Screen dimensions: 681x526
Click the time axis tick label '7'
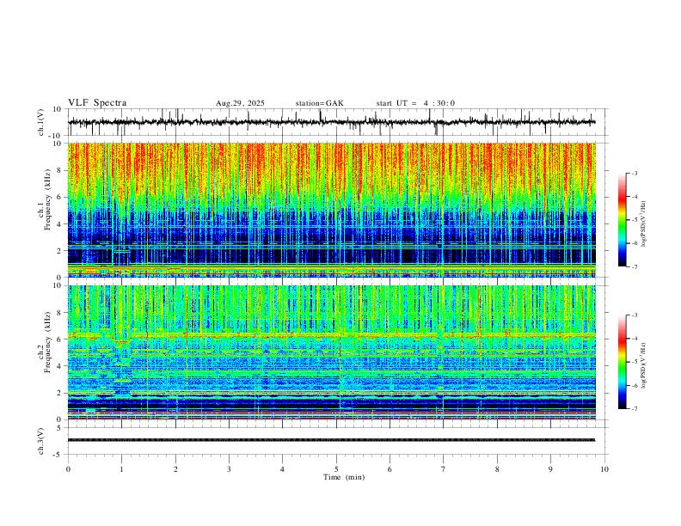[444, 469]
